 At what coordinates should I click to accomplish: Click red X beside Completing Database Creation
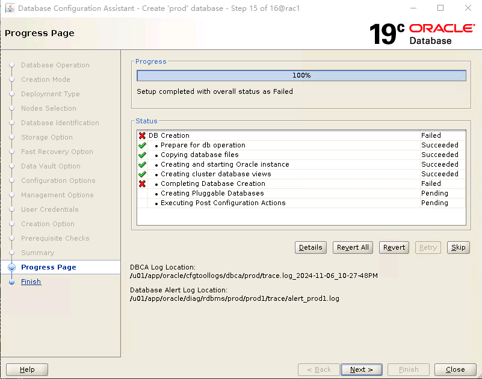[142, 184]
